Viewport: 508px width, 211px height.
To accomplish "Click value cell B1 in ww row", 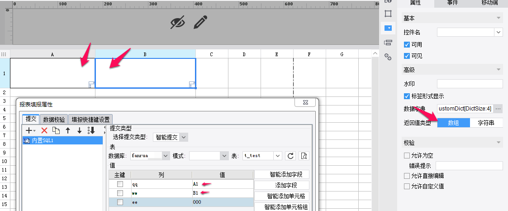I will click(x=223, y=193).
